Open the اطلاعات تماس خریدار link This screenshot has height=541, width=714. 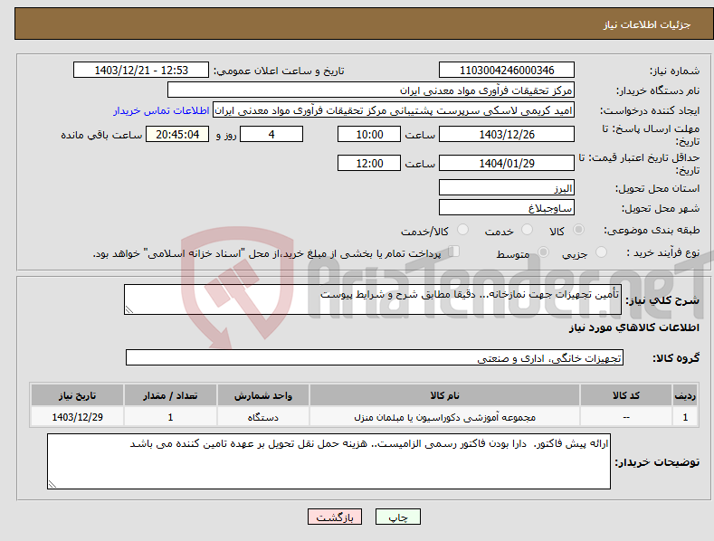(x=161, y=110)
